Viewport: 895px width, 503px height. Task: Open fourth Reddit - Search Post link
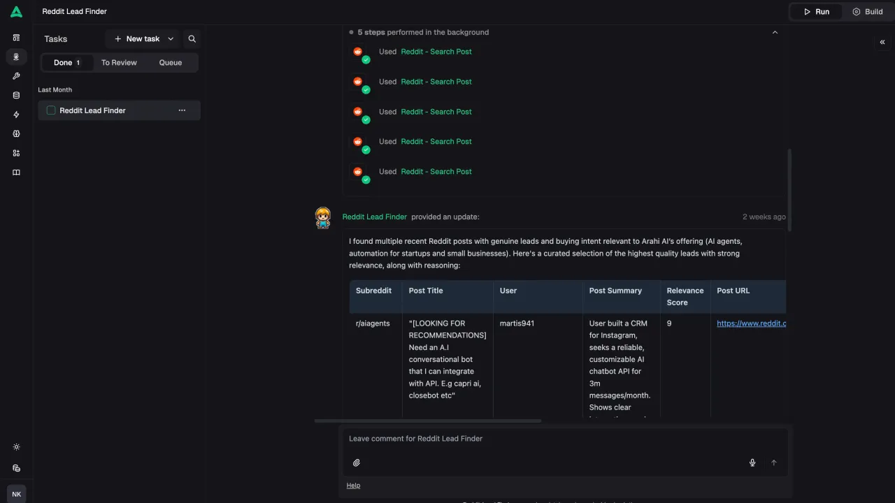[436, 141]
